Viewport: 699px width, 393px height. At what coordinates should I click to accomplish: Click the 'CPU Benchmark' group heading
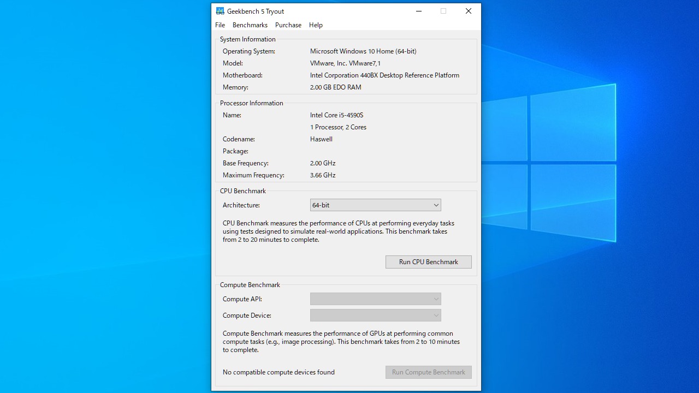point(243,191)
